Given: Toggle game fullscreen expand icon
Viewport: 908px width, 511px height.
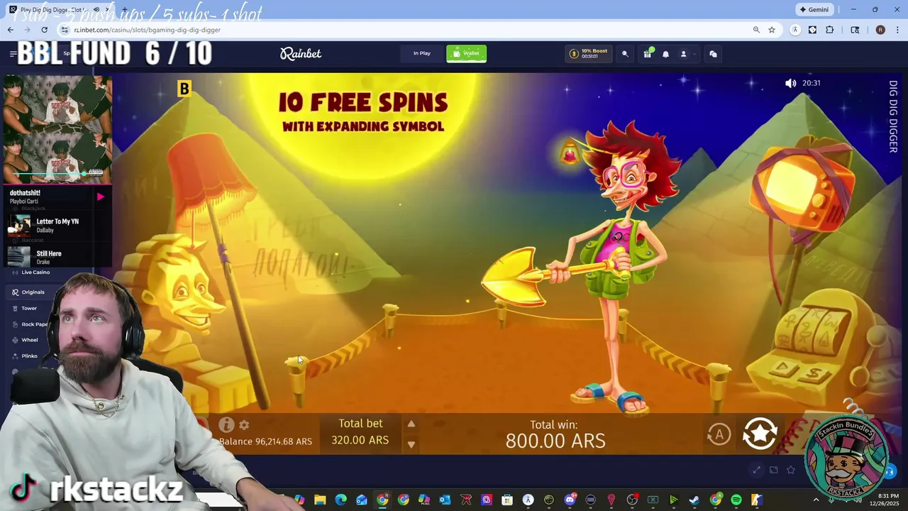Looking at the screenshot, I should tap(756, 470).
